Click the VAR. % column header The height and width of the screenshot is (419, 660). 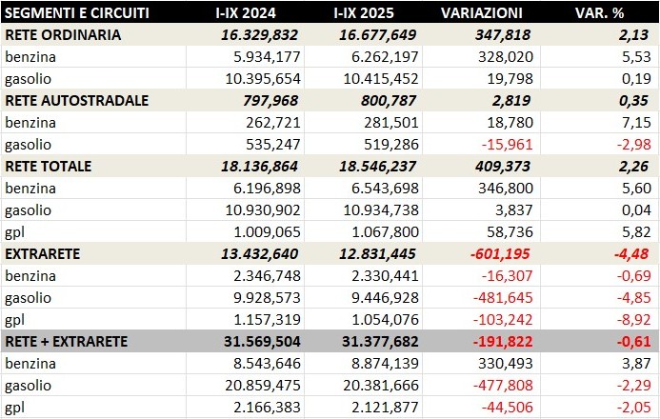pyautogui.click(x=601, y=13)
